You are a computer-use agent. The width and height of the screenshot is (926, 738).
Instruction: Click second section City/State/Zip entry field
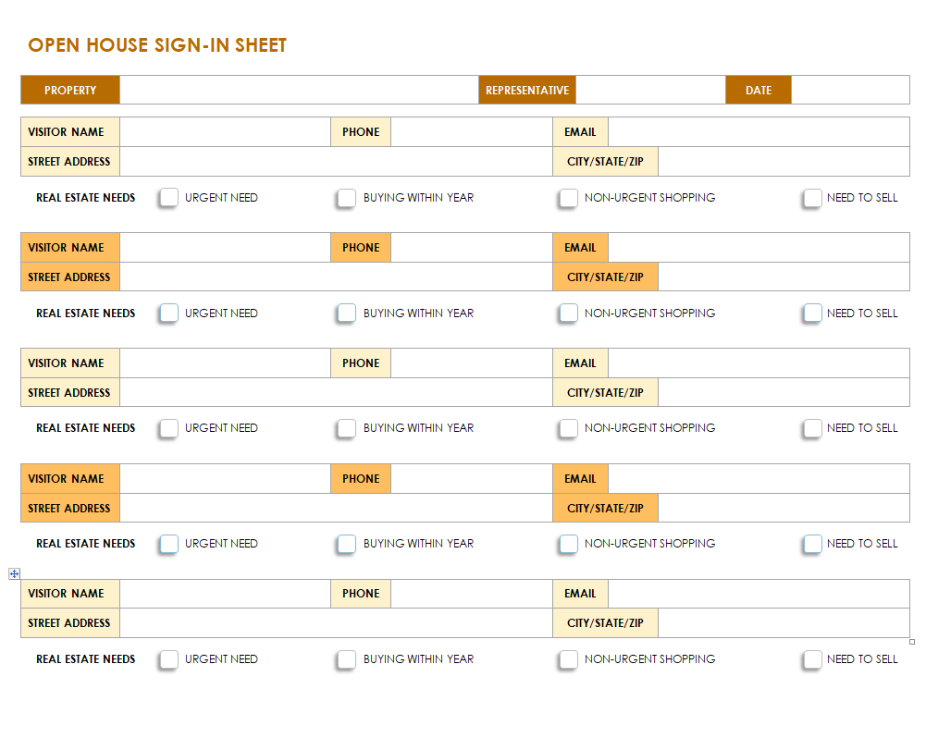click(783, 277)
